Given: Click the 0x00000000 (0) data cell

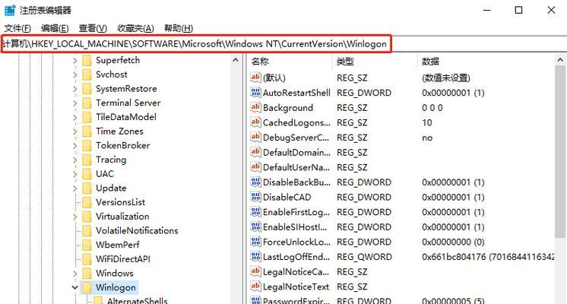Looking at the screenshot, I should pyautogui.click(x=453, y=242).
